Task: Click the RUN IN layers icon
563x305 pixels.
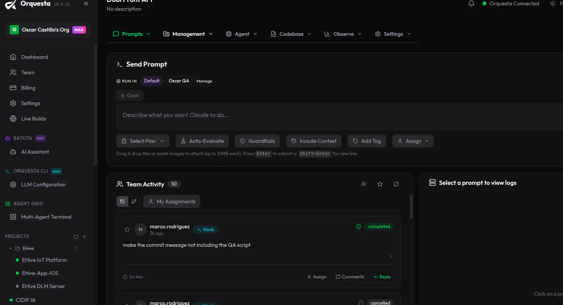Action: (119, 81)
